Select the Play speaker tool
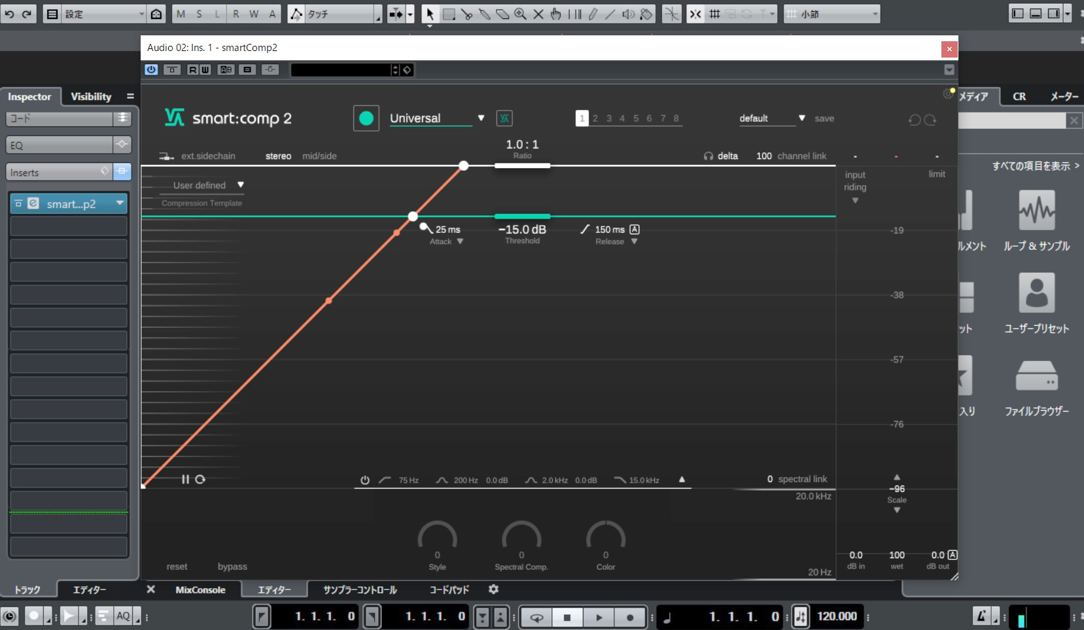1084x630 pixels. [x=628, y=14]
